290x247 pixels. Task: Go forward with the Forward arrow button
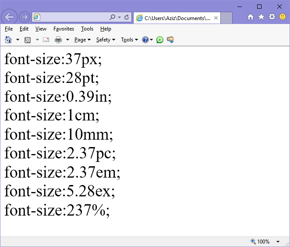pos(25,17)
